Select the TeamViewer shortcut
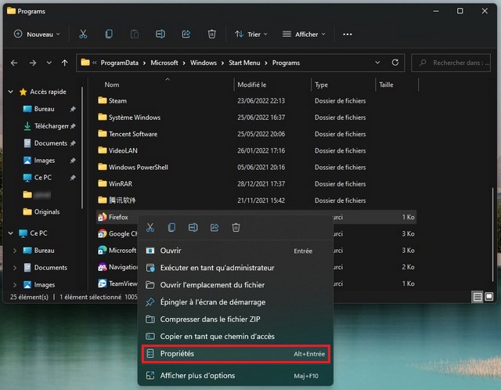The height and width of the screenshot is (390, 501). (x=117, y=283)
